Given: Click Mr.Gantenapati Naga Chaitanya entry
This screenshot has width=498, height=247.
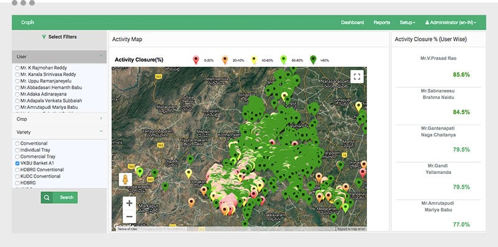Looking at the screenshot, I should click(x=438, y=131).
